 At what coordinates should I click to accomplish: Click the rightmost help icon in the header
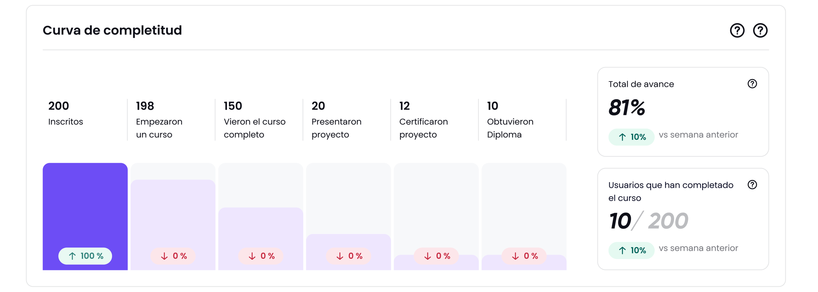[x=760, y=31]
